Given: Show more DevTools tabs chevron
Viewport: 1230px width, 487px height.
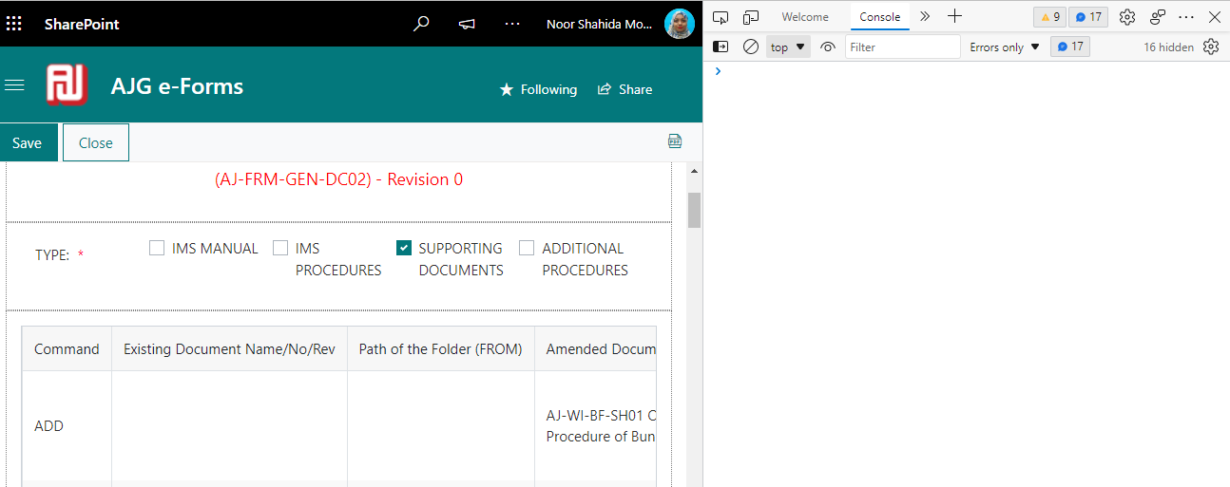Looking at the screenshot, I should coord(925,17).
